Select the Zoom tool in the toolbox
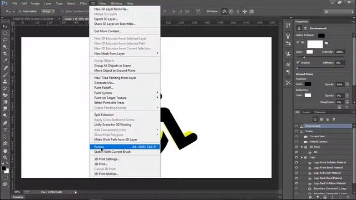 pyautogui.click(x=5, y=157)
